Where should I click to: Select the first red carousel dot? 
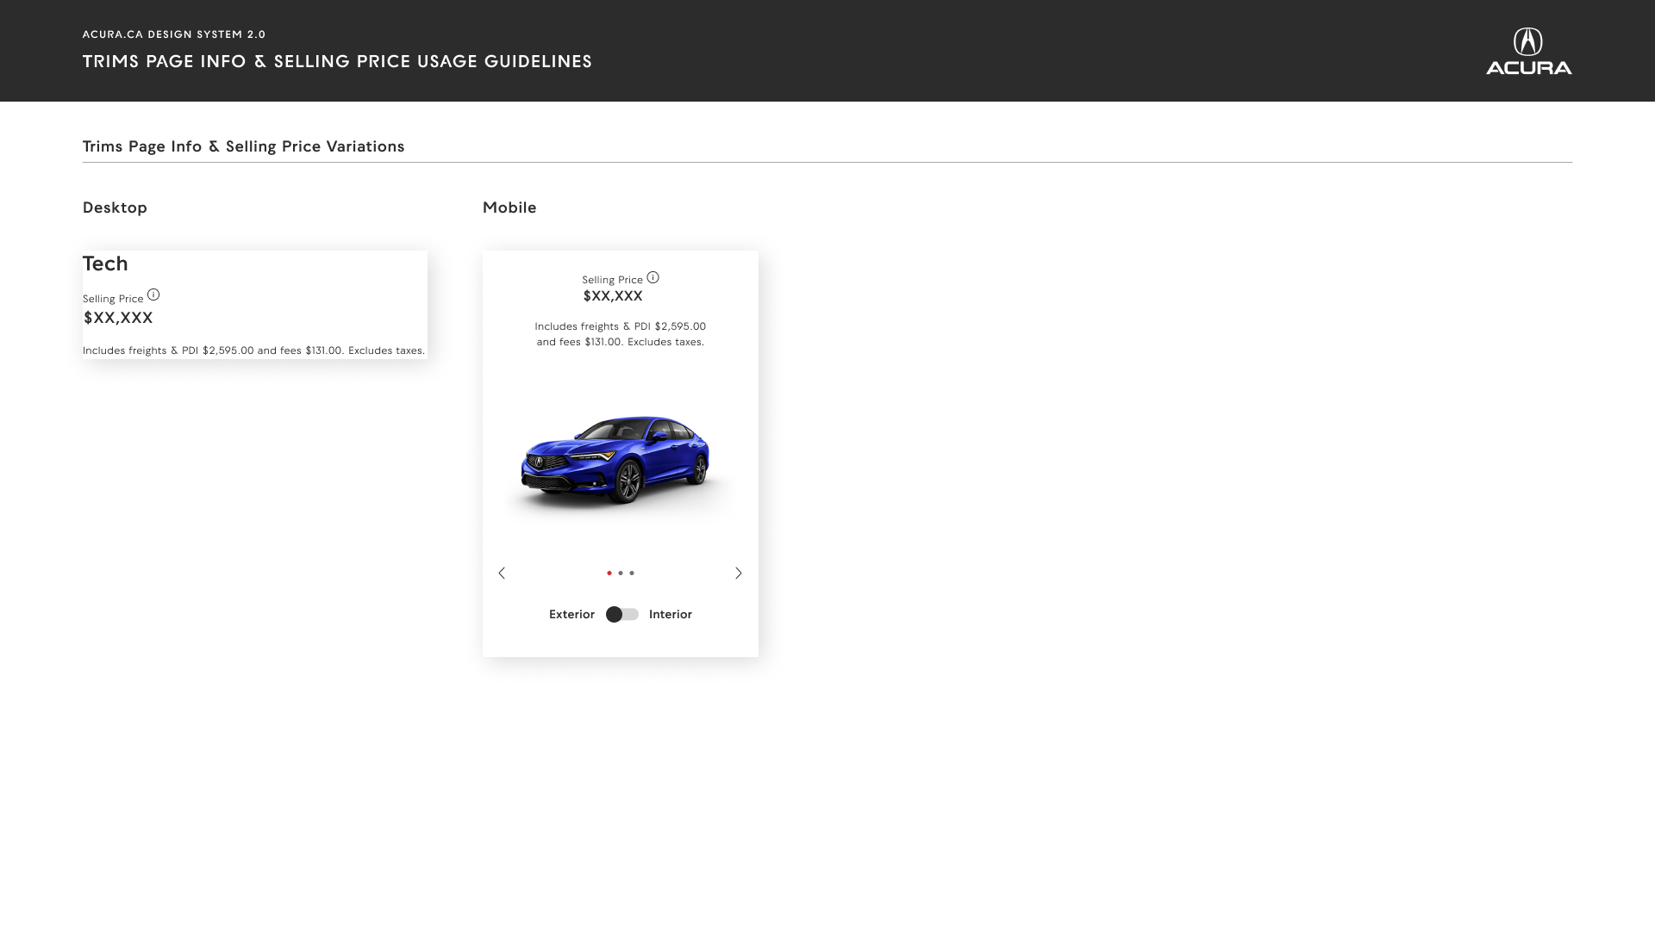coord(609,573)
